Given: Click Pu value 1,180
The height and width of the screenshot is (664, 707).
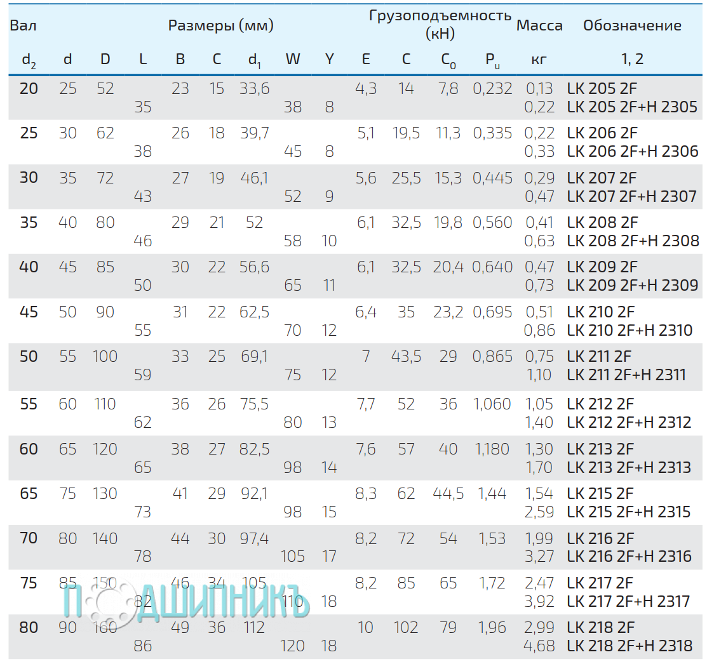Looking at the screenshot, I should tap(492, 449).
